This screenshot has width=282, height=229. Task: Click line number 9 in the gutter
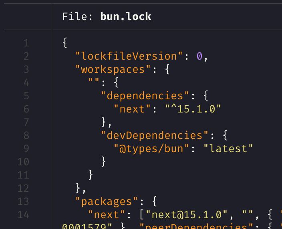tap(26, 149)
